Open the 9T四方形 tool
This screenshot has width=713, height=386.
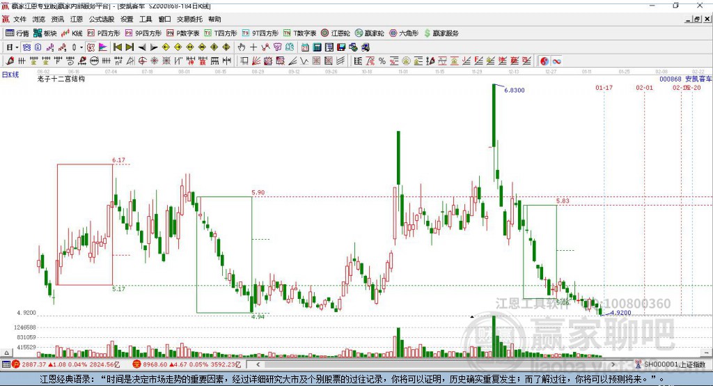coord(260,33)
